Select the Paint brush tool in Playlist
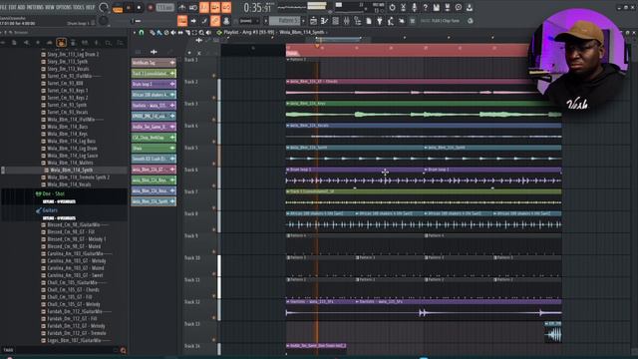Screen dimensions: 638x359 [159, 33]
